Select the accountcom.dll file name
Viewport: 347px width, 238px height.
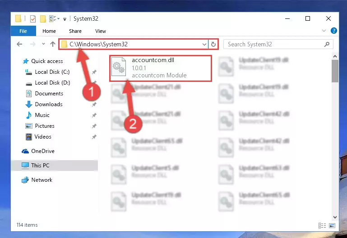coord(153,60)
